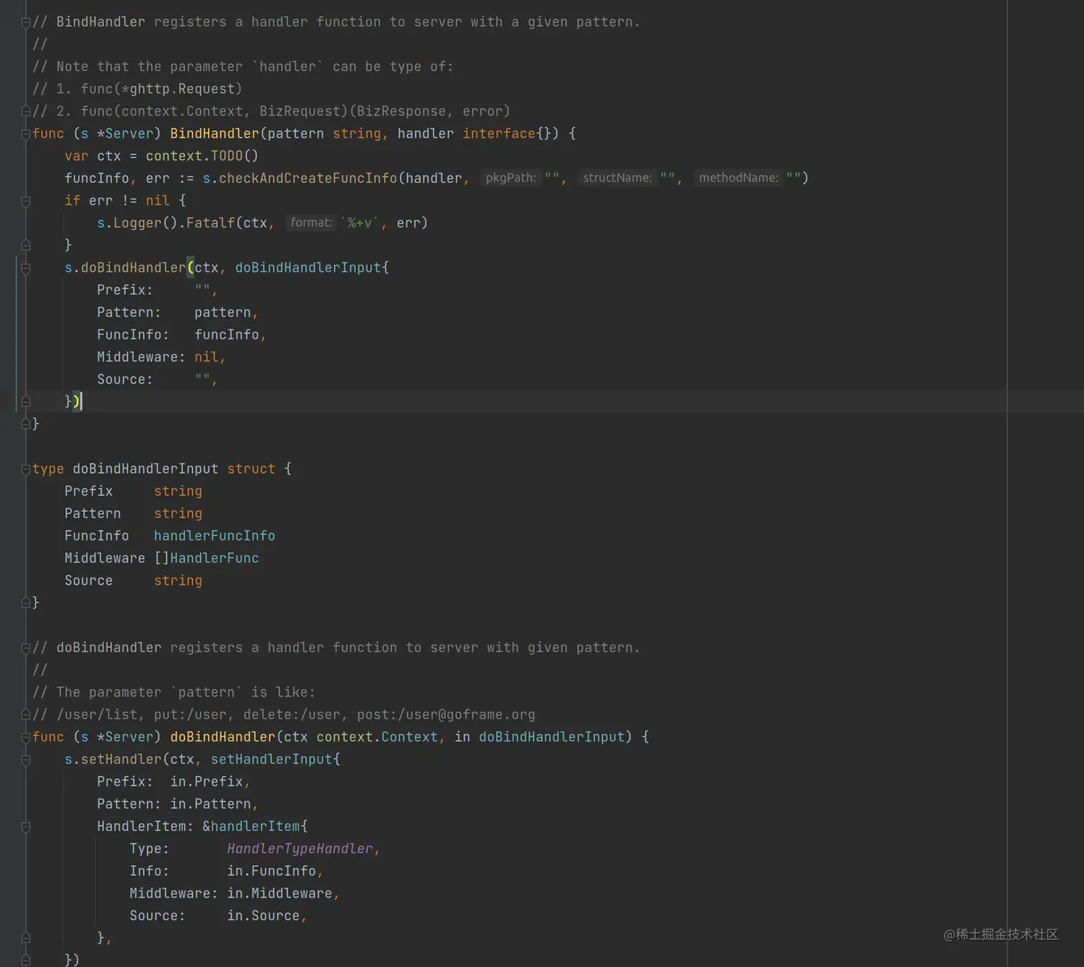1084x967 pixels.
Task: Click the checkAndCreateFuncInfo method call
Action: coord(308,178)
